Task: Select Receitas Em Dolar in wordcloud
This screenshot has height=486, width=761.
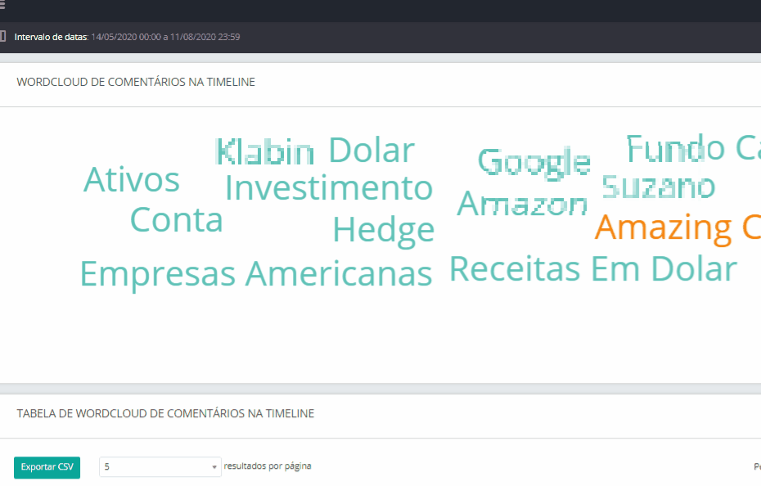Action: [593, 269]
